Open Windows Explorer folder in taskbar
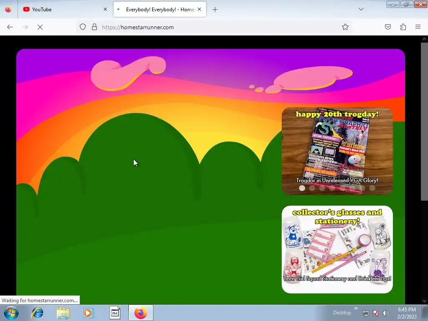This screenshot has width=428, height=321. [x=63, y=313]
